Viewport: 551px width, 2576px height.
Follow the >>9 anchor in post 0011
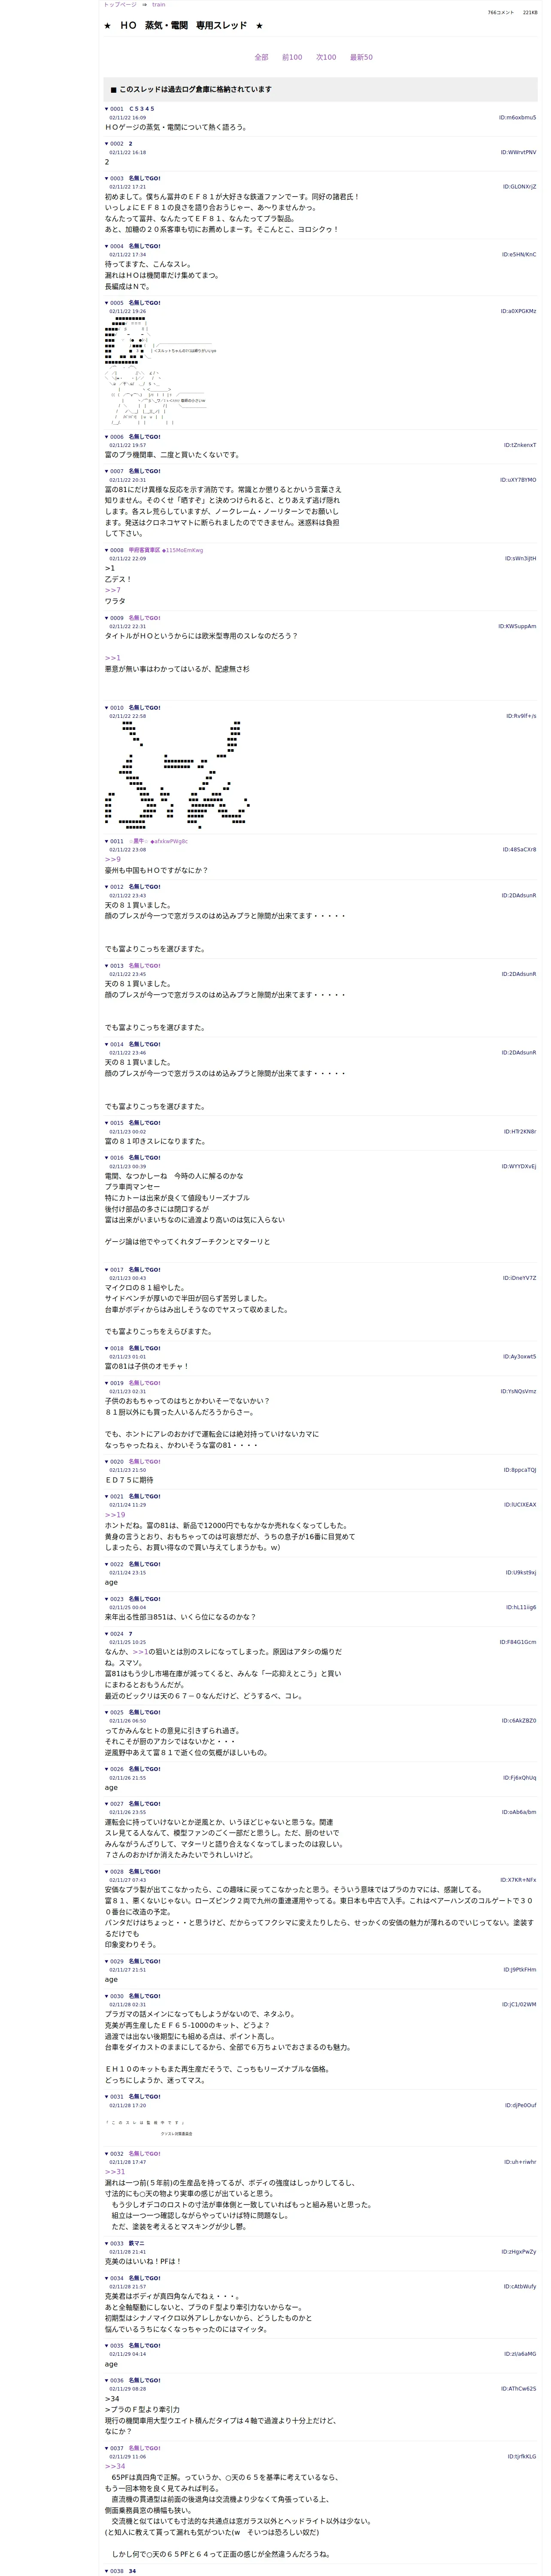(112, 860)
